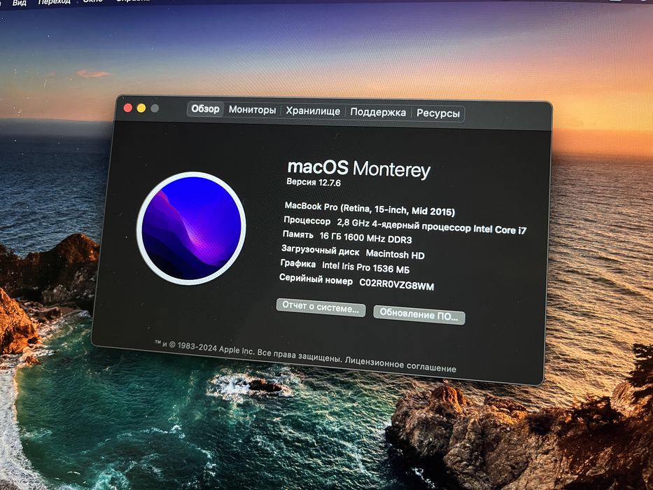Click the Память label
Screen dimensions: 653x490
(297, 234)
